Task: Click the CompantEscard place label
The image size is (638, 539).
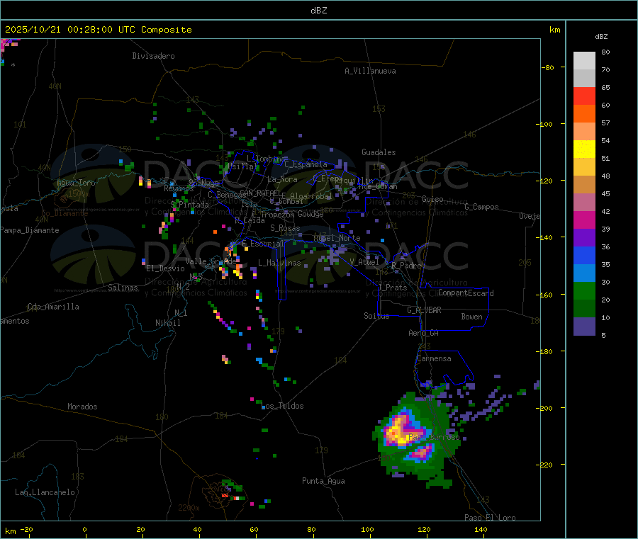Action: click(x=466, y=293)
